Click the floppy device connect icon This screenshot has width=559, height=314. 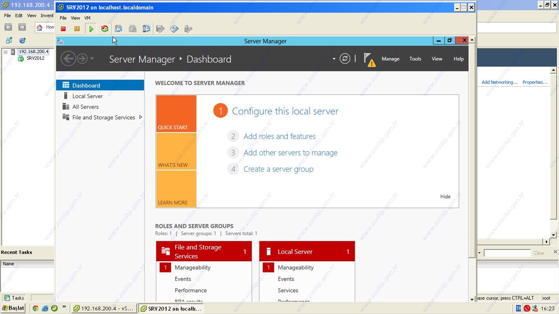coord(160,29)
